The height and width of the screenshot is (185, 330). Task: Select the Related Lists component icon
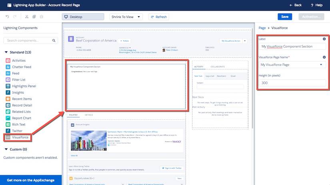coord(8,112)
